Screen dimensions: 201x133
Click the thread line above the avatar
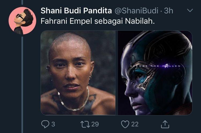[22, 2]
